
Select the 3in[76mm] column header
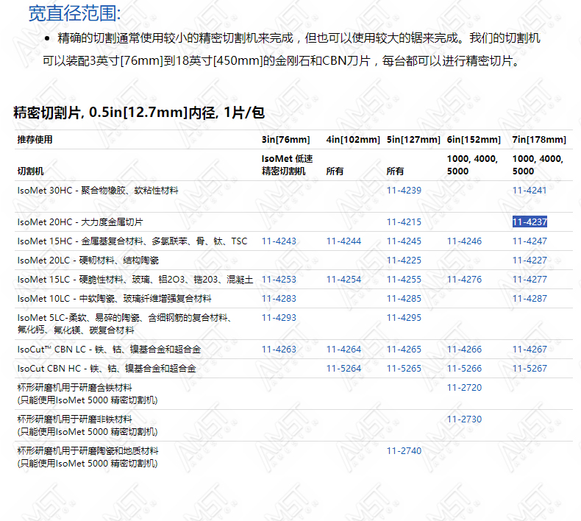[285, 140]
